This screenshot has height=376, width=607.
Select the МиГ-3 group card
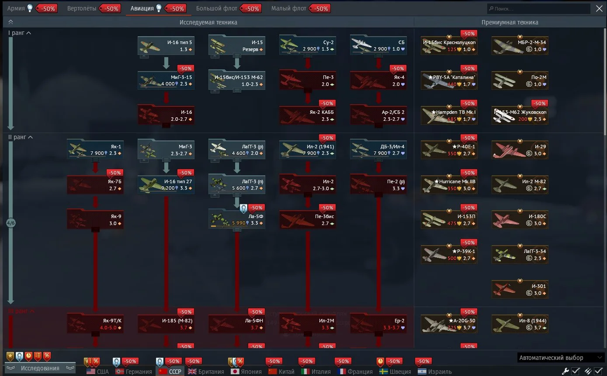tap(166, 150)
